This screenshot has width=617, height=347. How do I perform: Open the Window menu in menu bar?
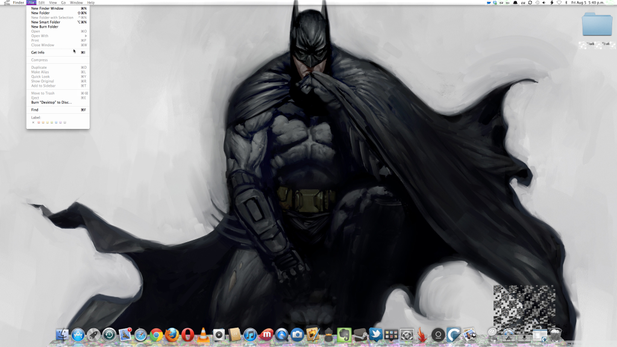coord(76,2)
